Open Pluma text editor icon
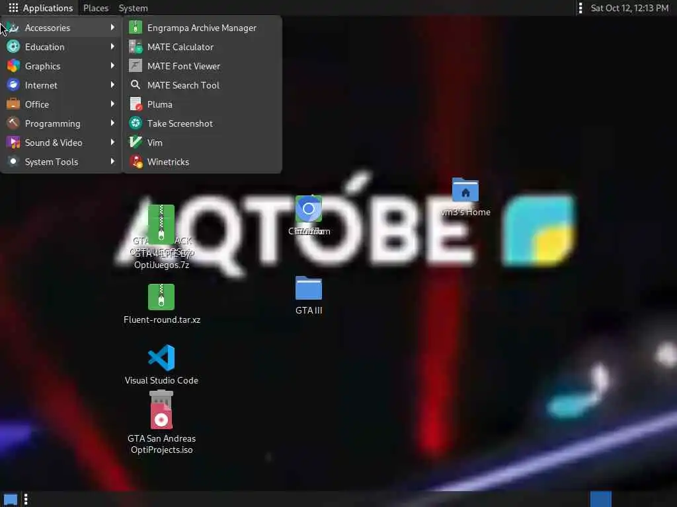Screen dimensions: 677x507 tap(136, 104)
